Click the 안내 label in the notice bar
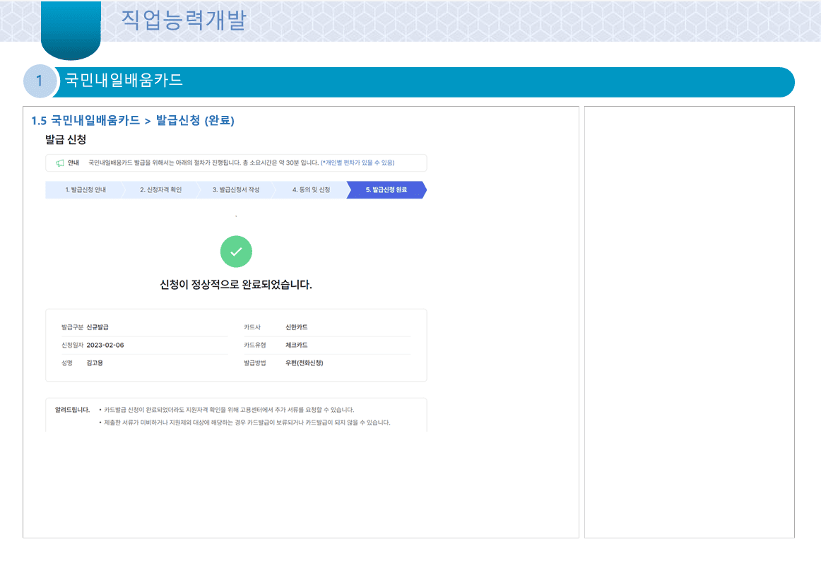Screen dimensions: 821x573 click(x=73, y=163)
